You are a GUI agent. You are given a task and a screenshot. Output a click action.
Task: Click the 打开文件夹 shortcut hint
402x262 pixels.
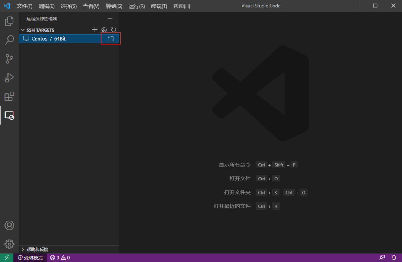tap(237, 192)
